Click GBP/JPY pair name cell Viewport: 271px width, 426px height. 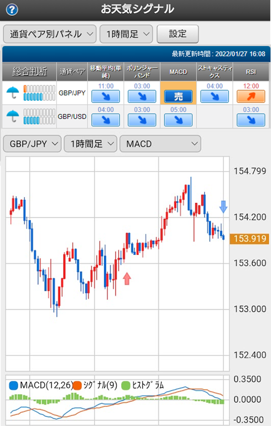[72, 93]
